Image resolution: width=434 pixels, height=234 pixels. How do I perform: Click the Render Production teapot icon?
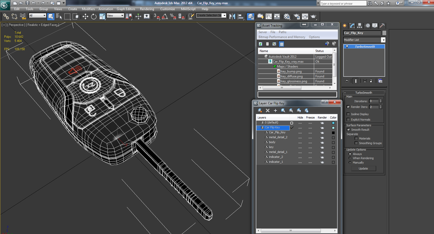313,16
